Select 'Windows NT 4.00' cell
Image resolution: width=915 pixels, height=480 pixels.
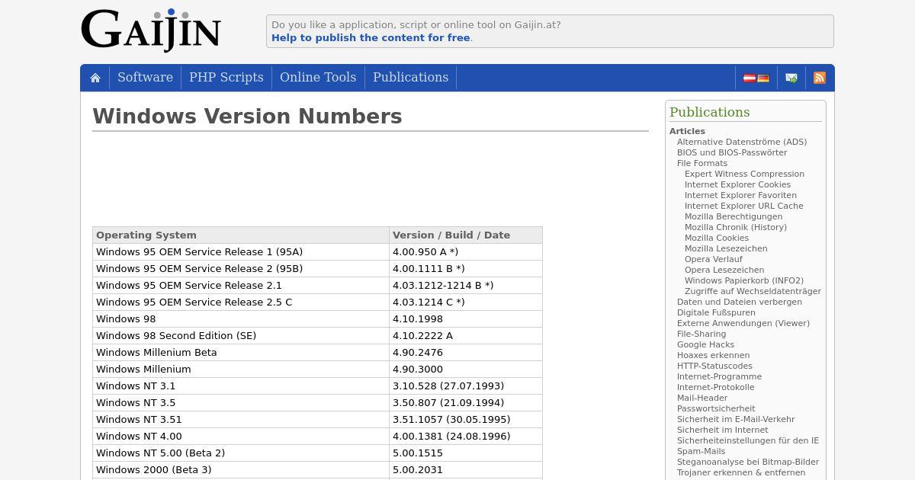tap(241, 436)
